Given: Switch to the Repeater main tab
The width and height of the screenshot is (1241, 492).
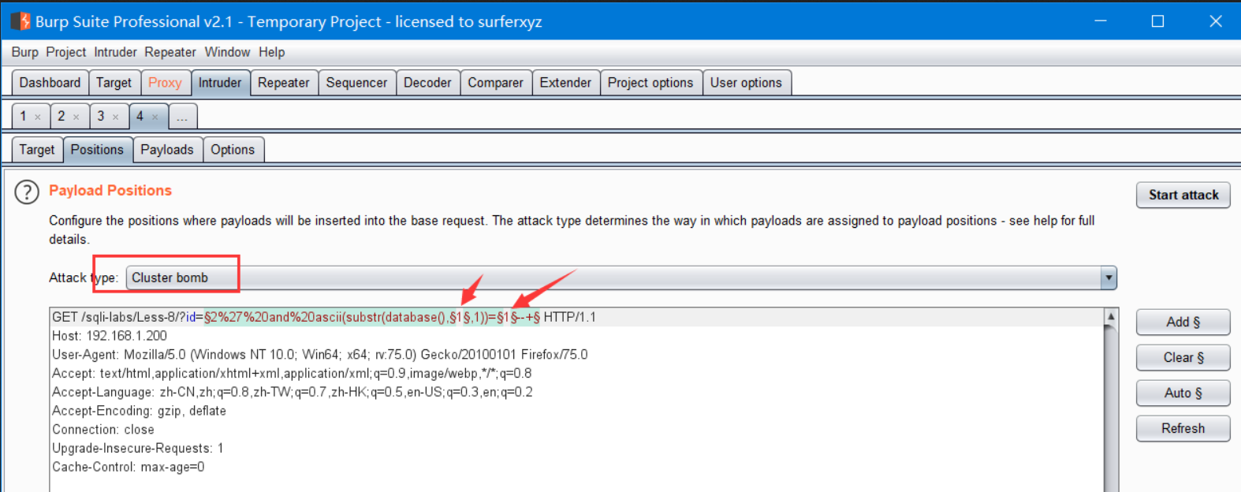Looking at the screenshot, I should [284, 83].
